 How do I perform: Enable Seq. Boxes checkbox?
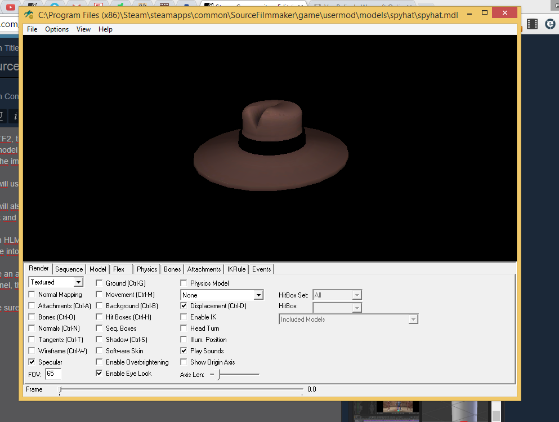click(99, 328)
